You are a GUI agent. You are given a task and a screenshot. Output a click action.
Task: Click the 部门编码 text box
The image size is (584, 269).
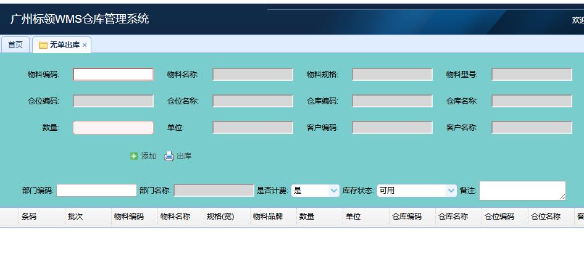(x=96, y=191)
